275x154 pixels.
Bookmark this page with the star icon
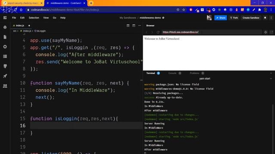coord(183,10)
